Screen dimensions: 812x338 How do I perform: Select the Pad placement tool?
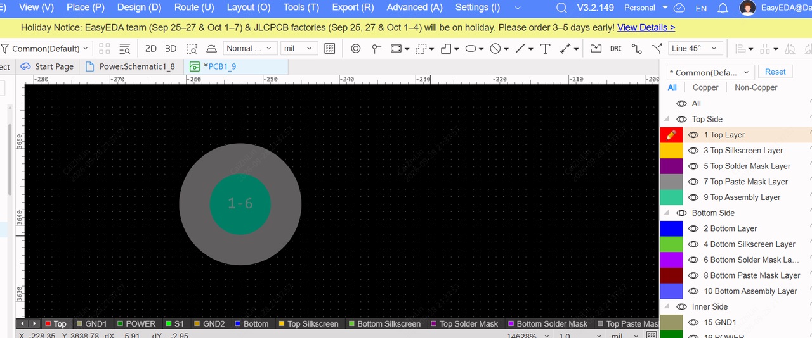(356, 49)
